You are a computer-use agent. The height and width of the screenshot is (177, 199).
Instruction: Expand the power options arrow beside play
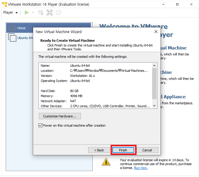pos(33,13)
